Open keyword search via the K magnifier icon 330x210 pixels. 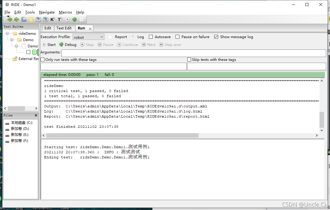pos(52,19)
